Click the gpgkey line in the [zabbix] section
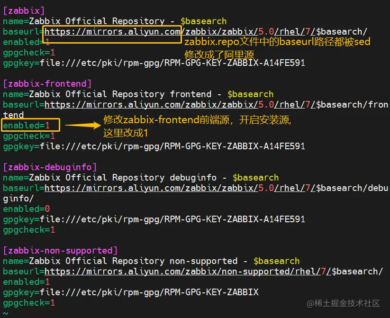Image resolution: width=390 pixels, height=318 pixels. coord(154,63)
